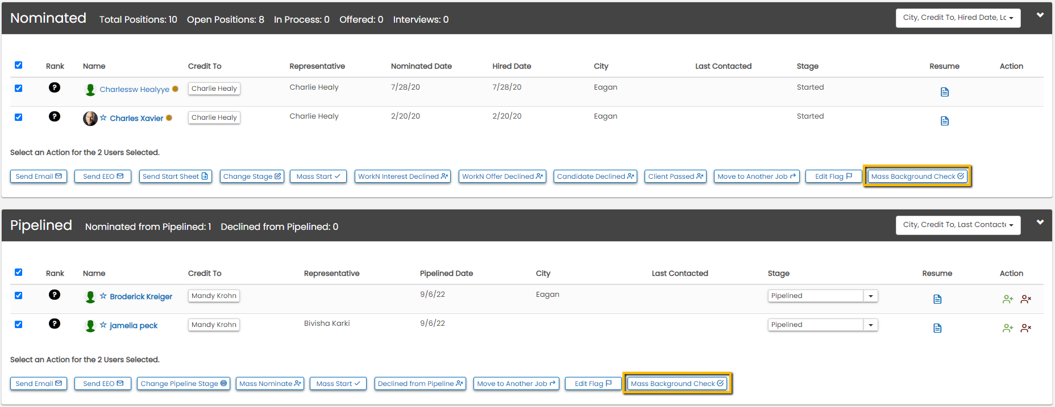
Task: Click Change Pipeline Stage button
Action: [184, 384]
